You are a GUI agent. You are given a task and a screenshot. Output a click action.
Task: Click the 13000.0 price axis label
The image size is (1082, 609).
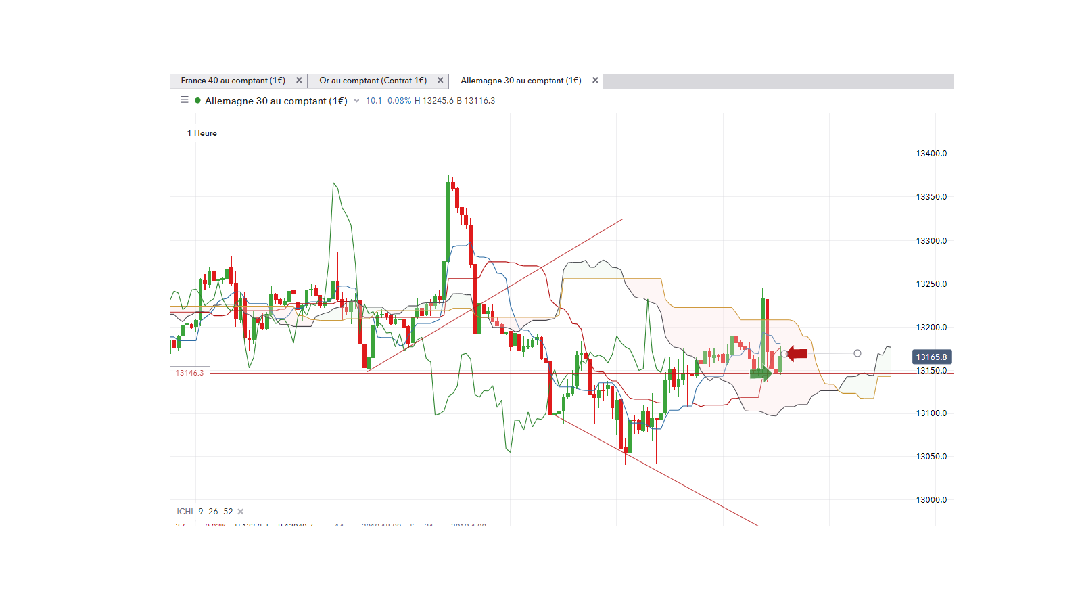pyautogui.click(x=931, y=500)
